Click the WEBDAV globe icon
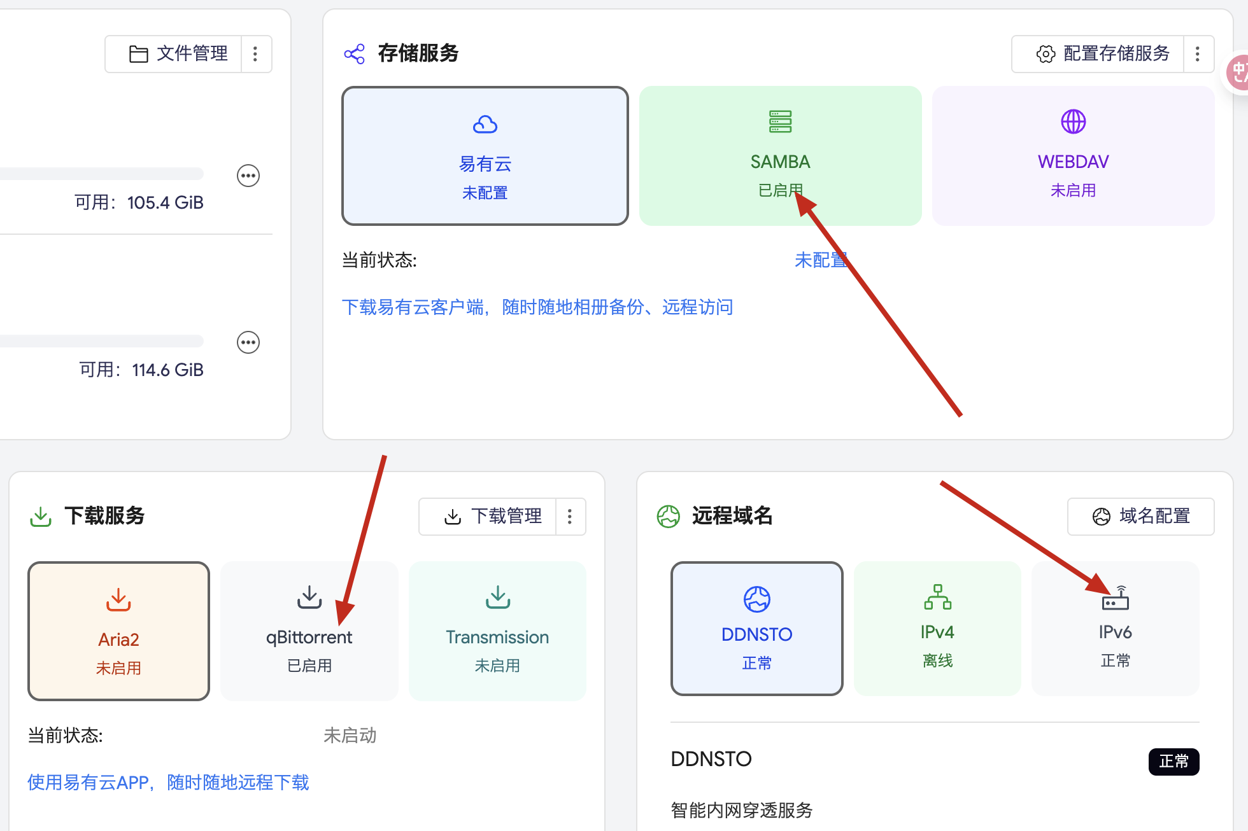Viewport: 1248px width, 831px height. [1073, 122]
